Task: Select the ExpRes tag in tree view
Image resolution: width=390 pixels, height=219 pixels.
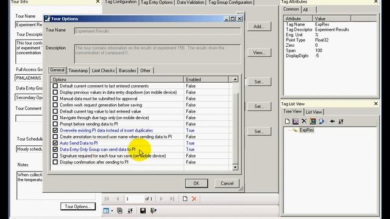Action: click(x=307, y=130)
